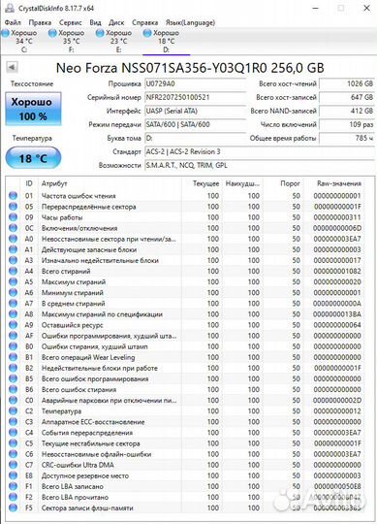Click status icon for attribute 01 Частота ошибок чтения

click(x=13, y=196)
